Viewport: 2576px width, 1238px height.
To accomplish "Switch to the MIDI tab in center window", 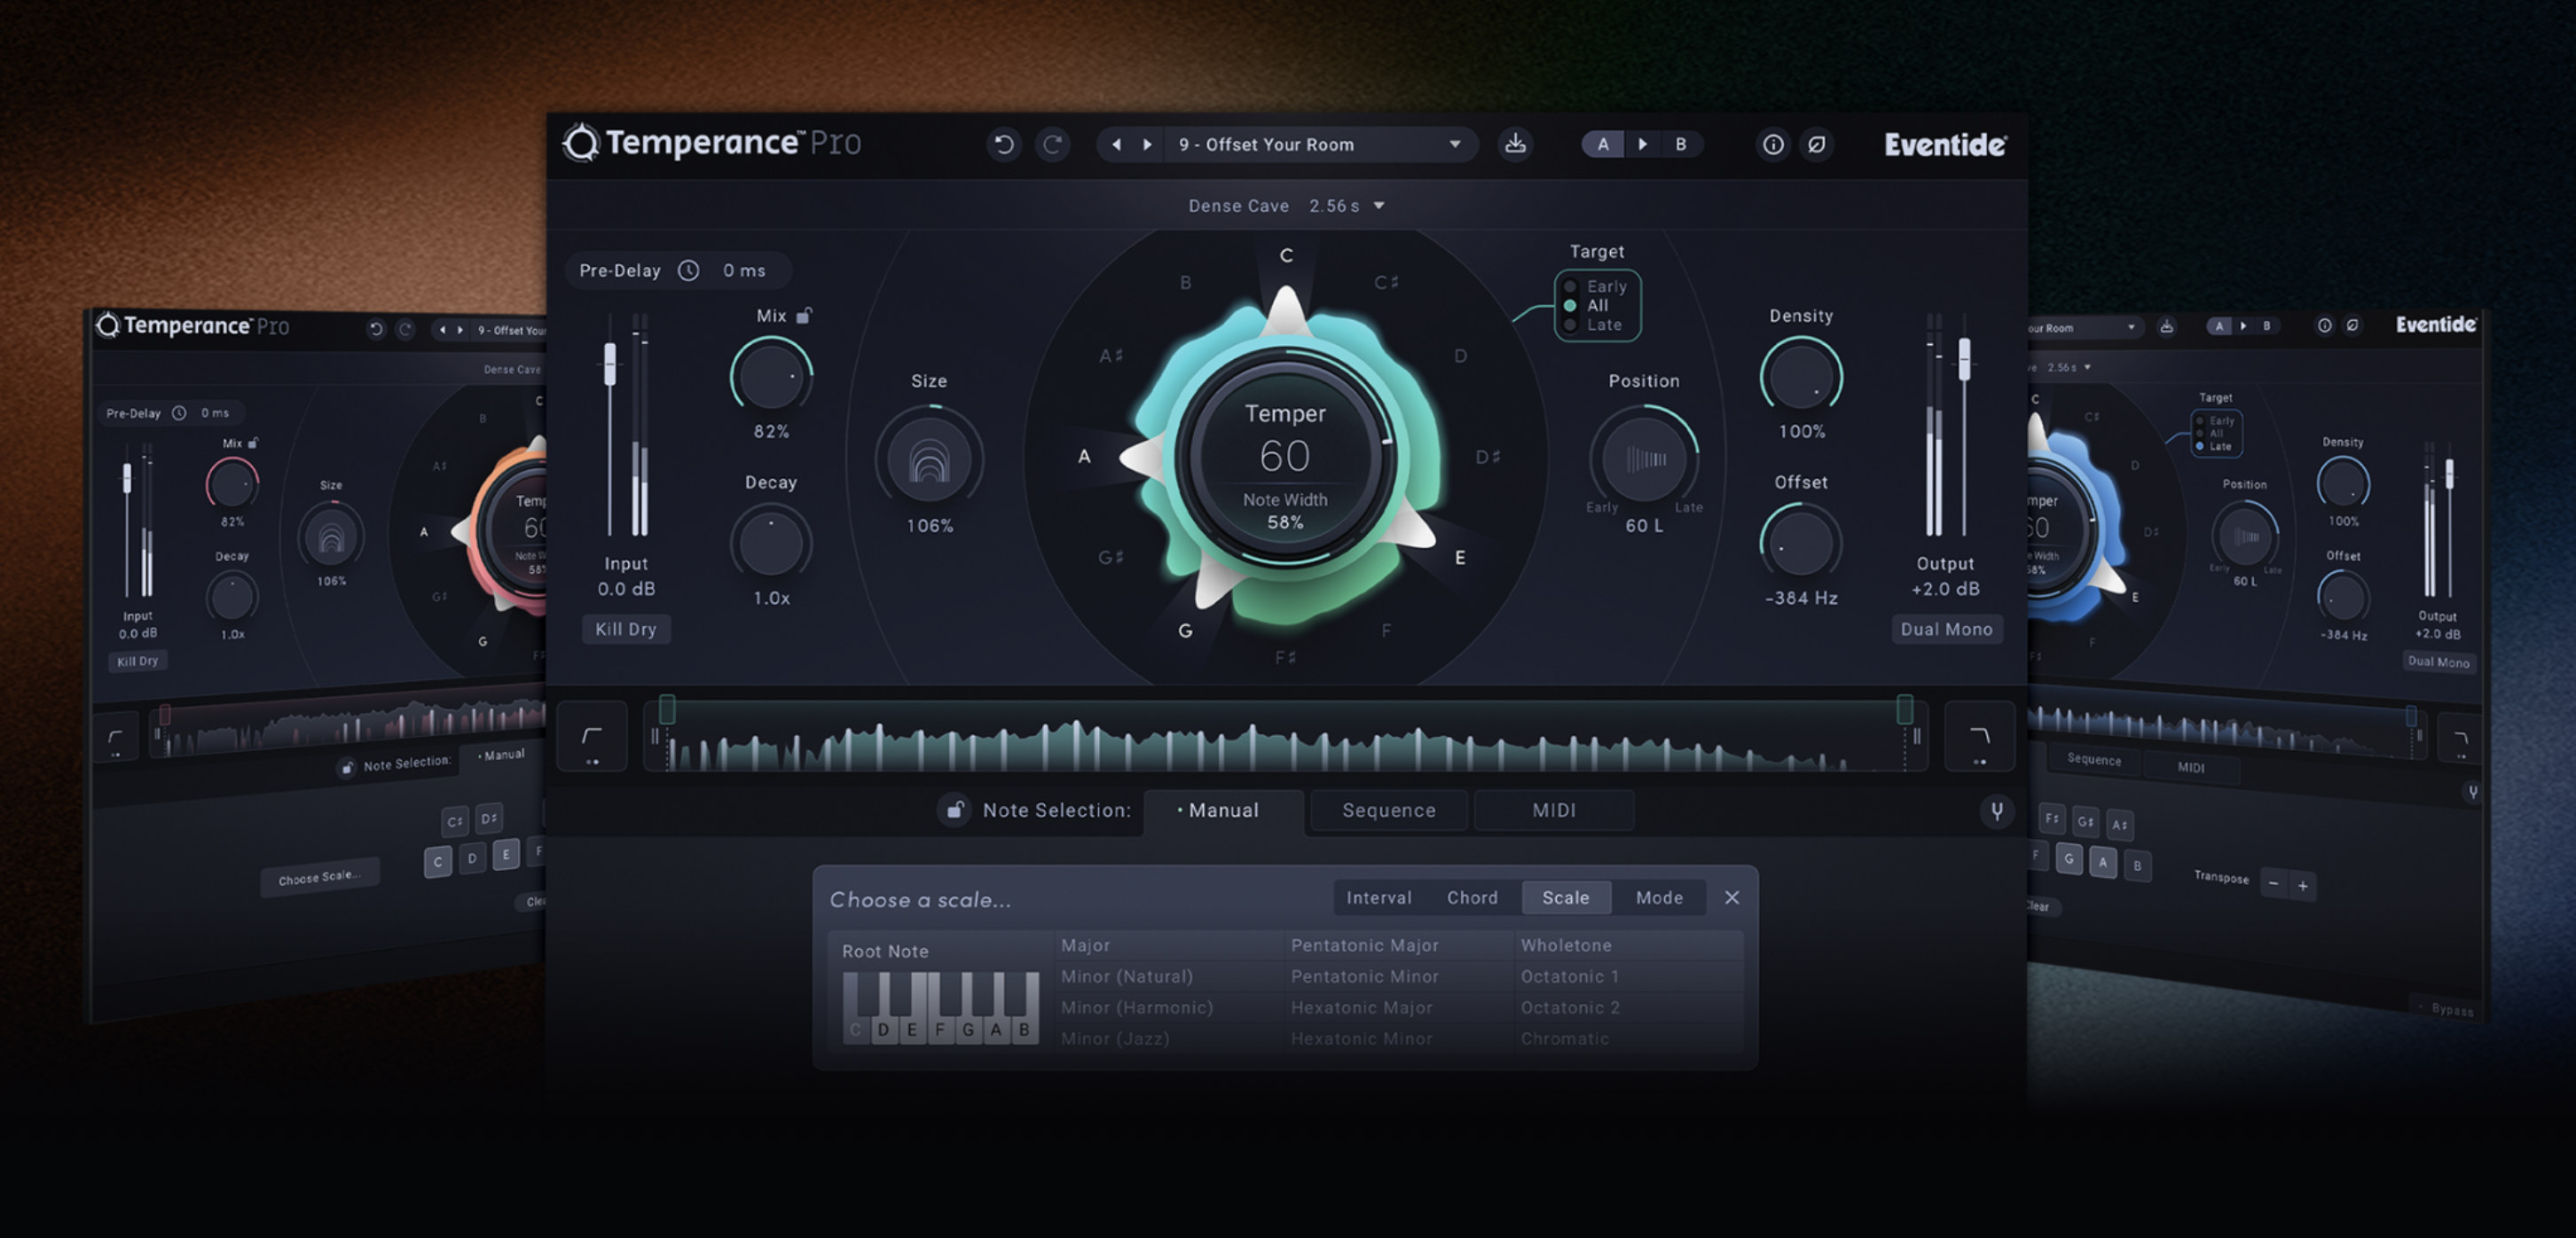I will click(x=1554, y=810).
